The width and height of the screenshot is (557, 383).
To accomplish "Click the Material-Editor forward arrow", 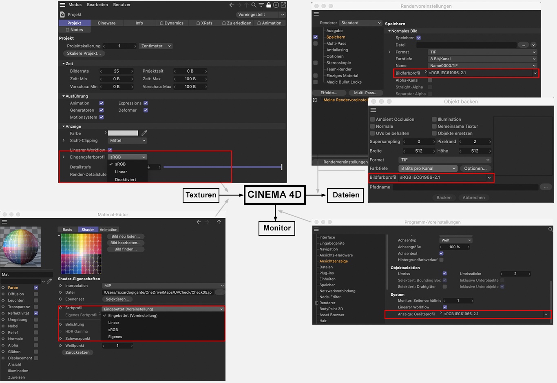I will click(207, 222).
